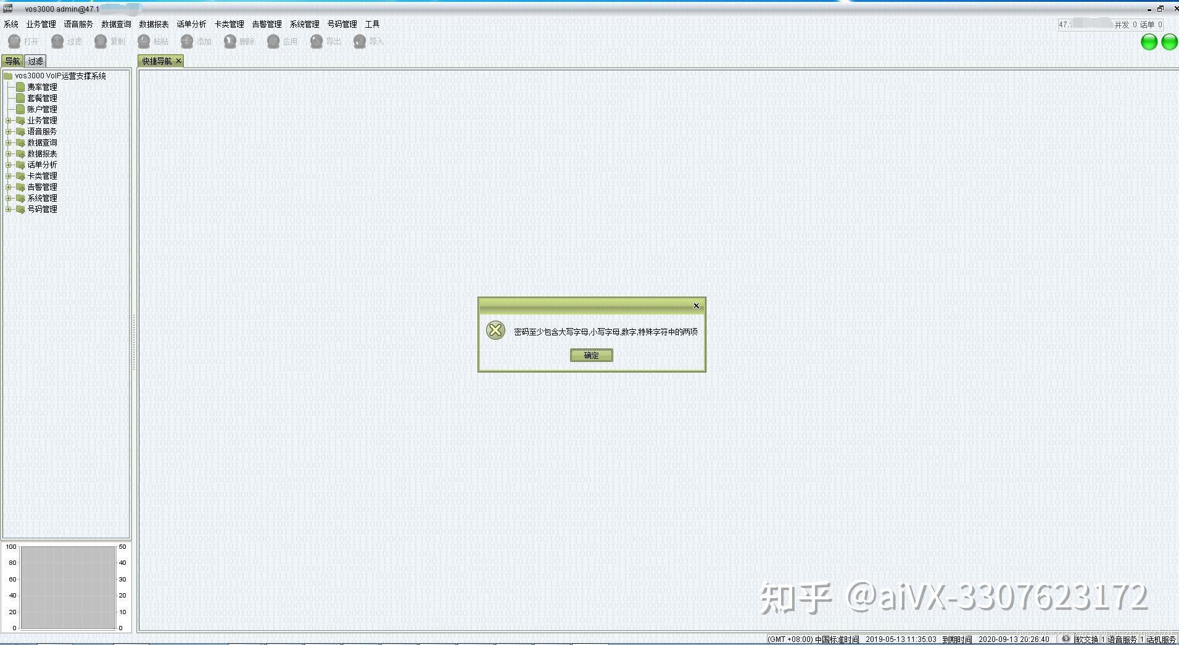The image size is (1179, 645).
Task: Click the first green status indicator at top right
Action: point(1149,42)
